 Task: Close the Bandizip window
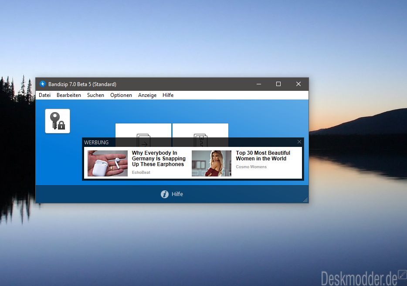click(x=298, y=84)
